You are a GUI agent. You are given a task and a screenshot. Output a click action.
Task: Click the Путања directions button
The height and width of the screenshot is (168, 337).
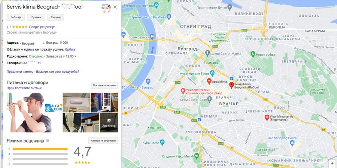pos(36,17)
